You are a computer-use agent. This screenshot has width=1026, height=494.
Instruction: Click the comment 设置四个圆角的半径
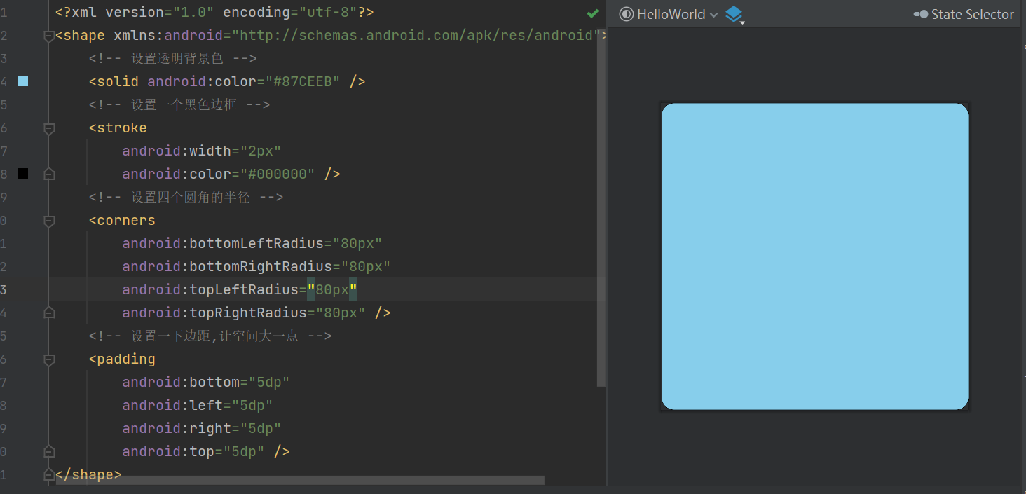(x=186, y=197)
